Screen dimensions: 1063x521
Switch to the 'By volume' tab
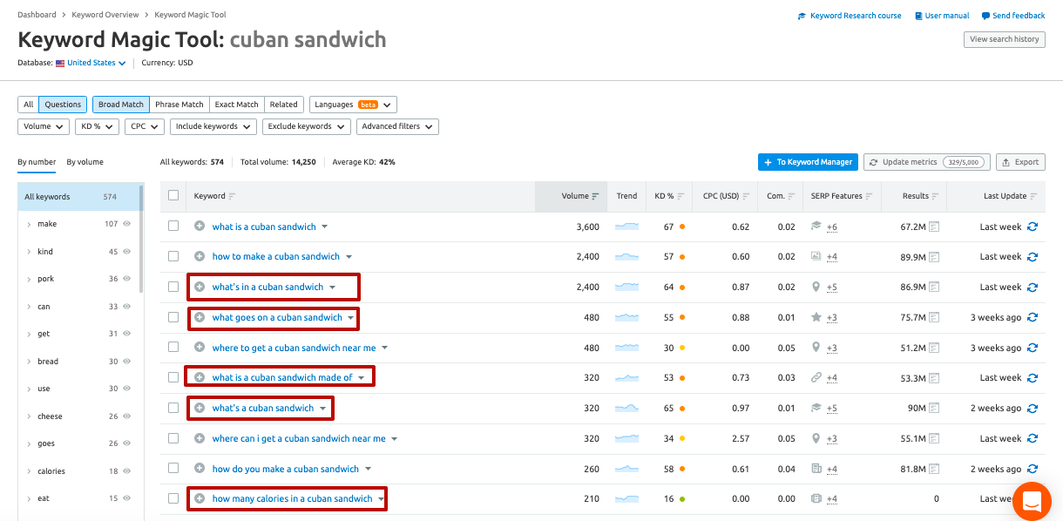85,162
